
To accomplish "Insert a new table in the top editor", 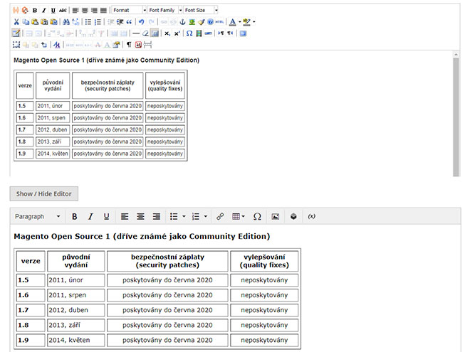I will coord(16,33).
